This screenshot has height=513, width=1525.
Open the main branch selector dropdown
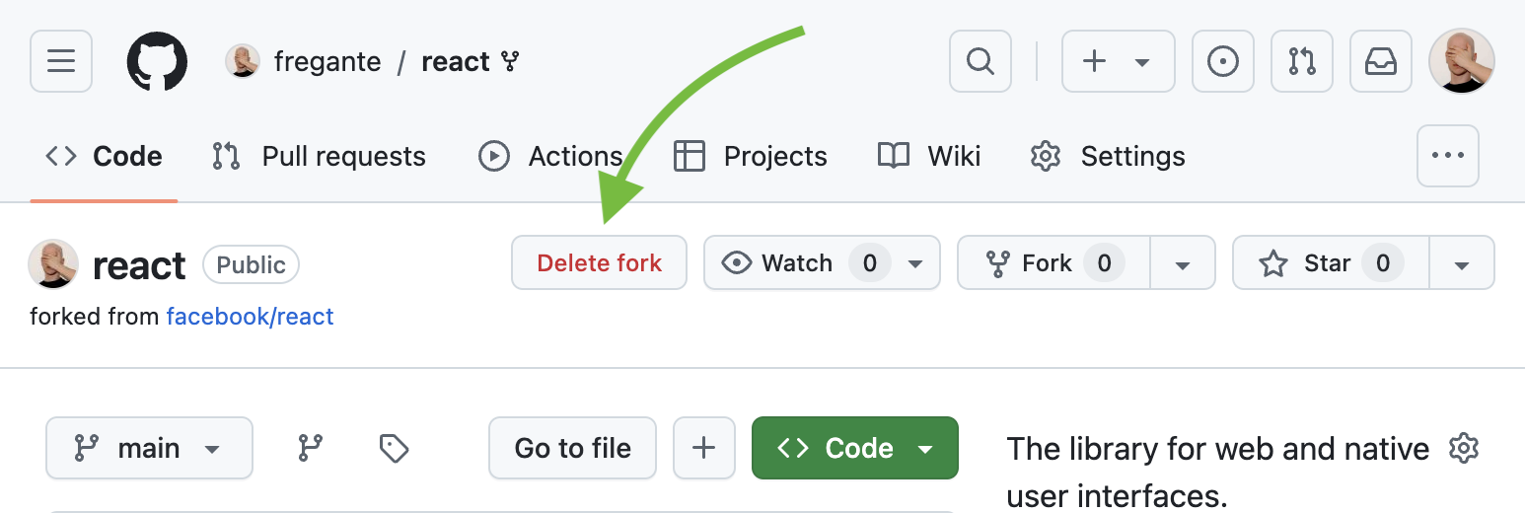149,449
